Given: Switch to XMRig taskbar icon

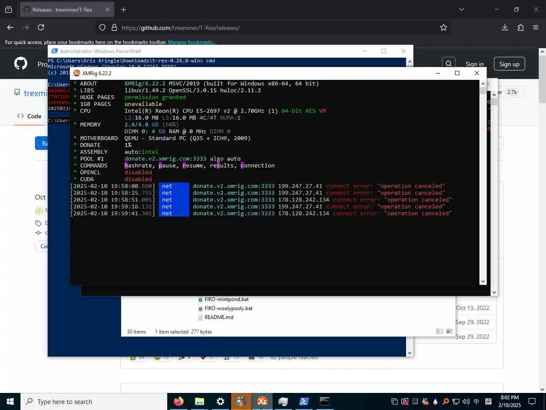Looking at the screenshot, I should [262, 401].
